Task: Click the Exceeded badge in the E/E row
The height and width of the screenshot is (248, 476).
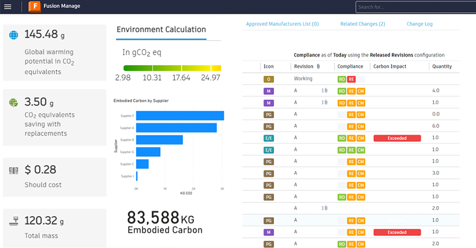Action: pos(397,138)
